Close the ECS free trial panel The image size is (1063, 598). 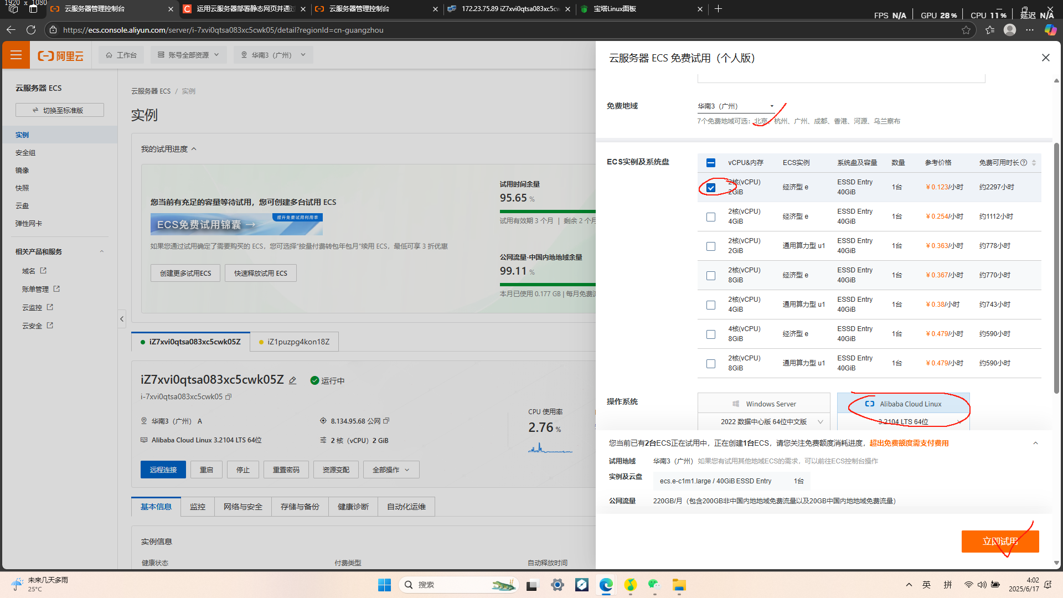[1045, 58]
